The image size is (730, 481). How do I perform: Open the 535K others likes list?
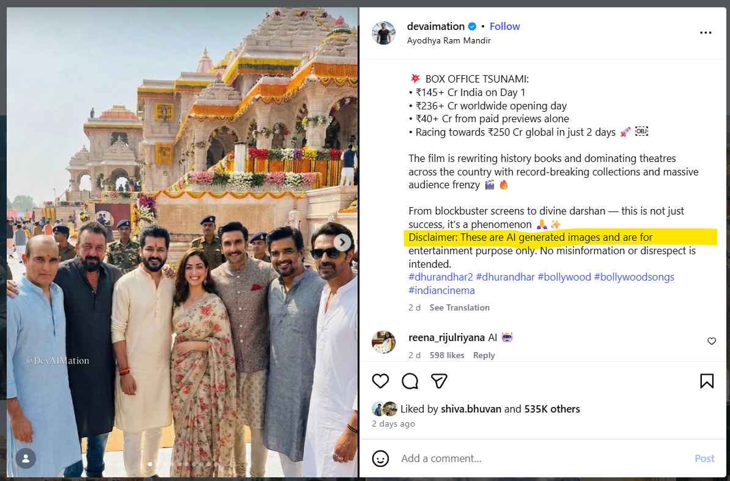pos(552,409)
